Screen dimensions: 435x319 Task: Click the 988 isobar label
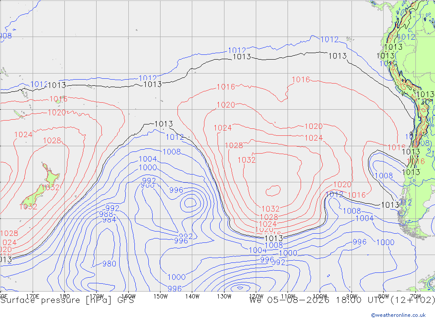click(x=106, y=214)
